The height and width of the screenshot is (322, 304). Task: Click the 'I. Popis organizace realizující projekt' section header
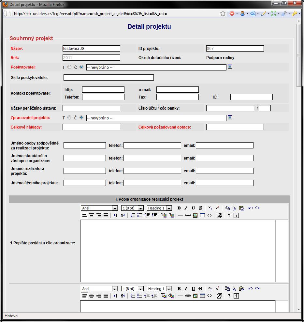[x=149, y=199]
